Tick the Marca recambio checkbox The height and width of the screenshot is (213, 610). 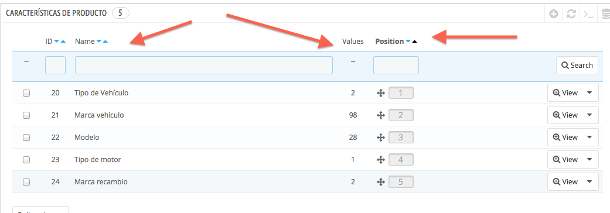click(26, 181)
